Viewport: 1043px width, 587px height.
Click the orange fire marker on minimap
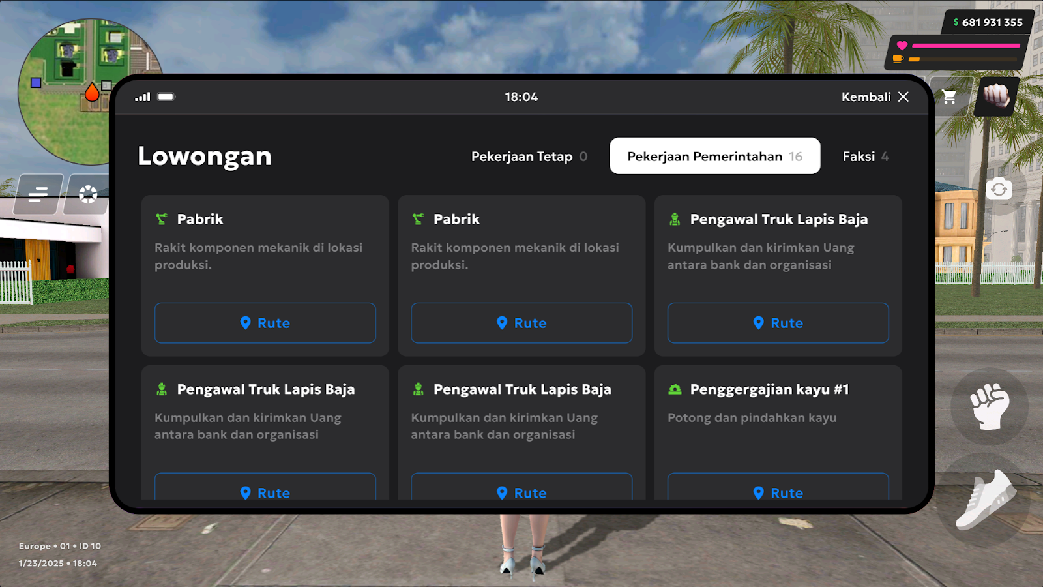click(x=92, y=93)
